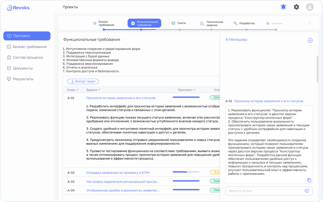Click the Состав процесса clipboard icon
Viewport: 323px width, 202px height.
point(9,57)
